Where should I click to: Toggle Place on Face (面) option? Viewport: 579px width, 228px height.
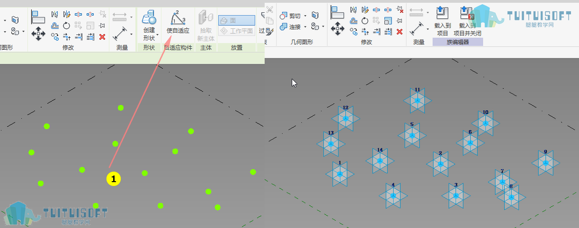236,20
